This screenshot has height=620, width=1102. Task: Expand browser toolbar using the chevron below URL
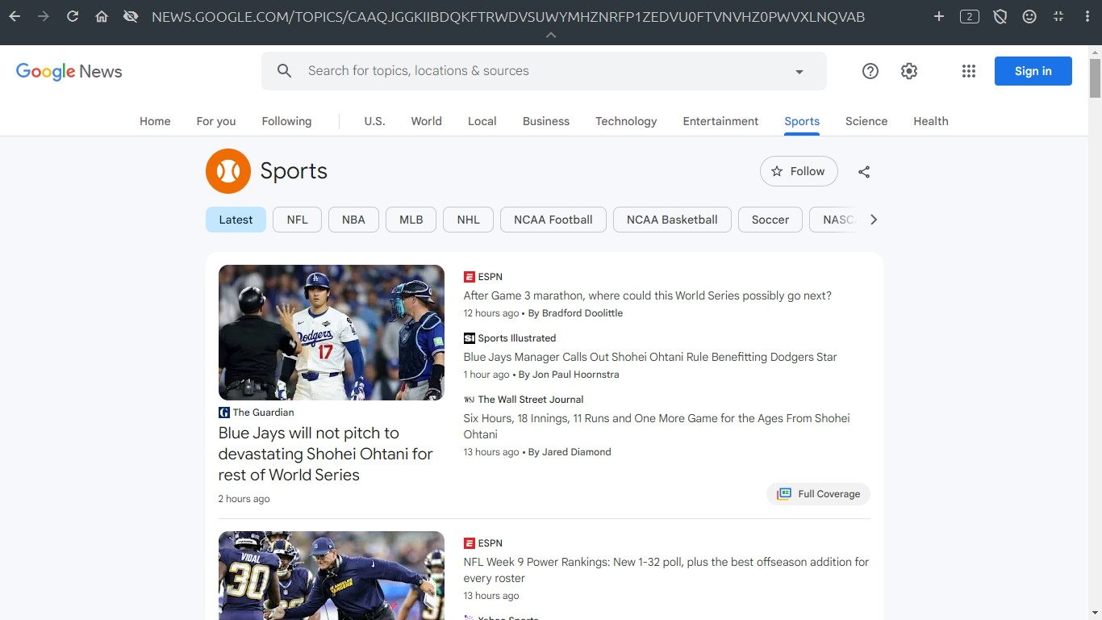click(551, 36)
